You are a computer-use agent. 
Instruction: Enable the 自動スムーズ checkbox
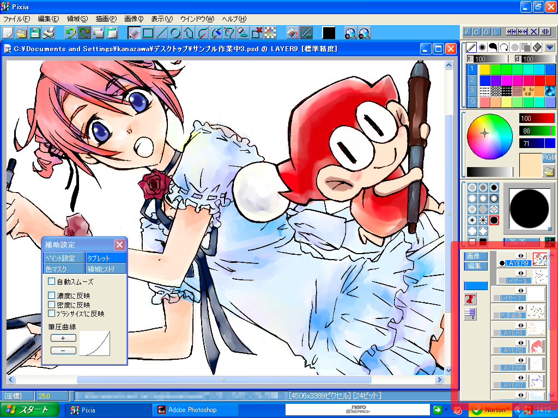tap(52, 281)
